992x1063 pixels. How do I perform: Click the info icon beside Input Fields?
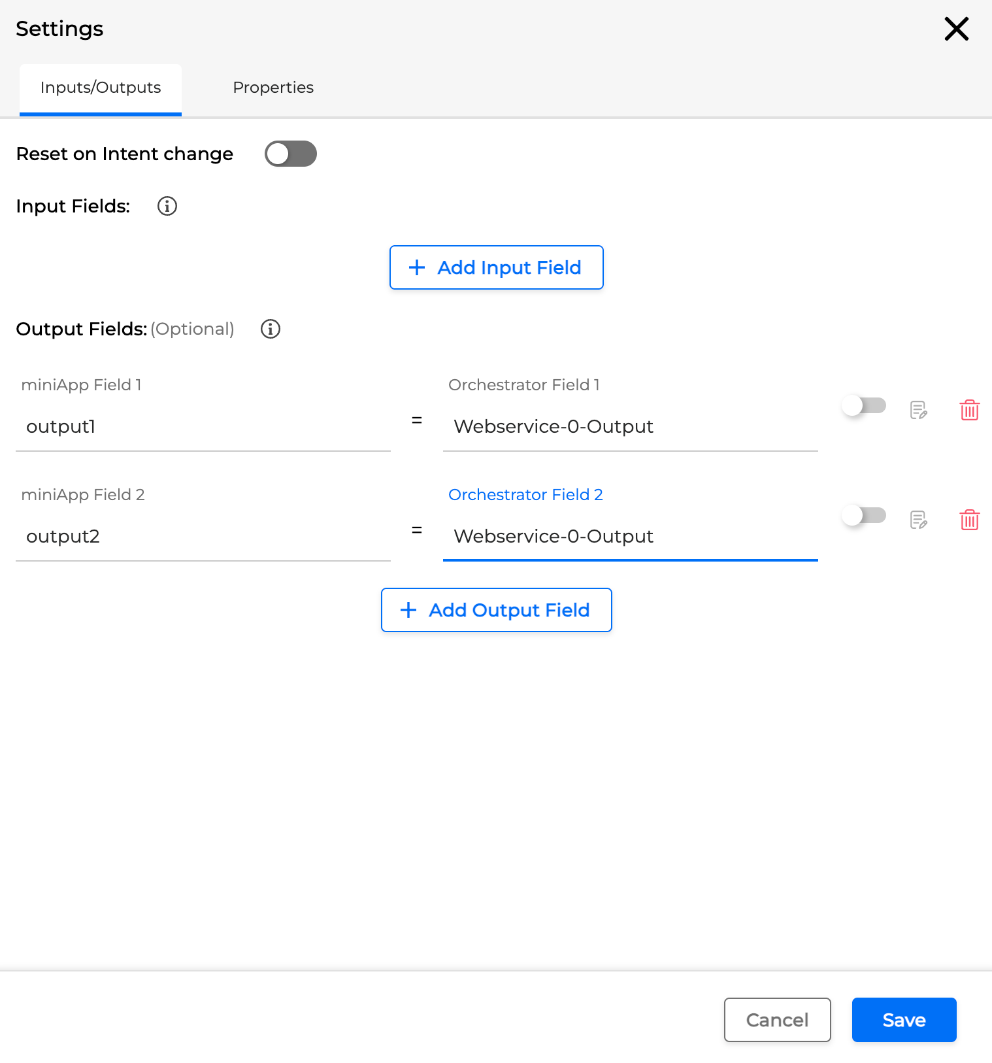click(167, 206)
